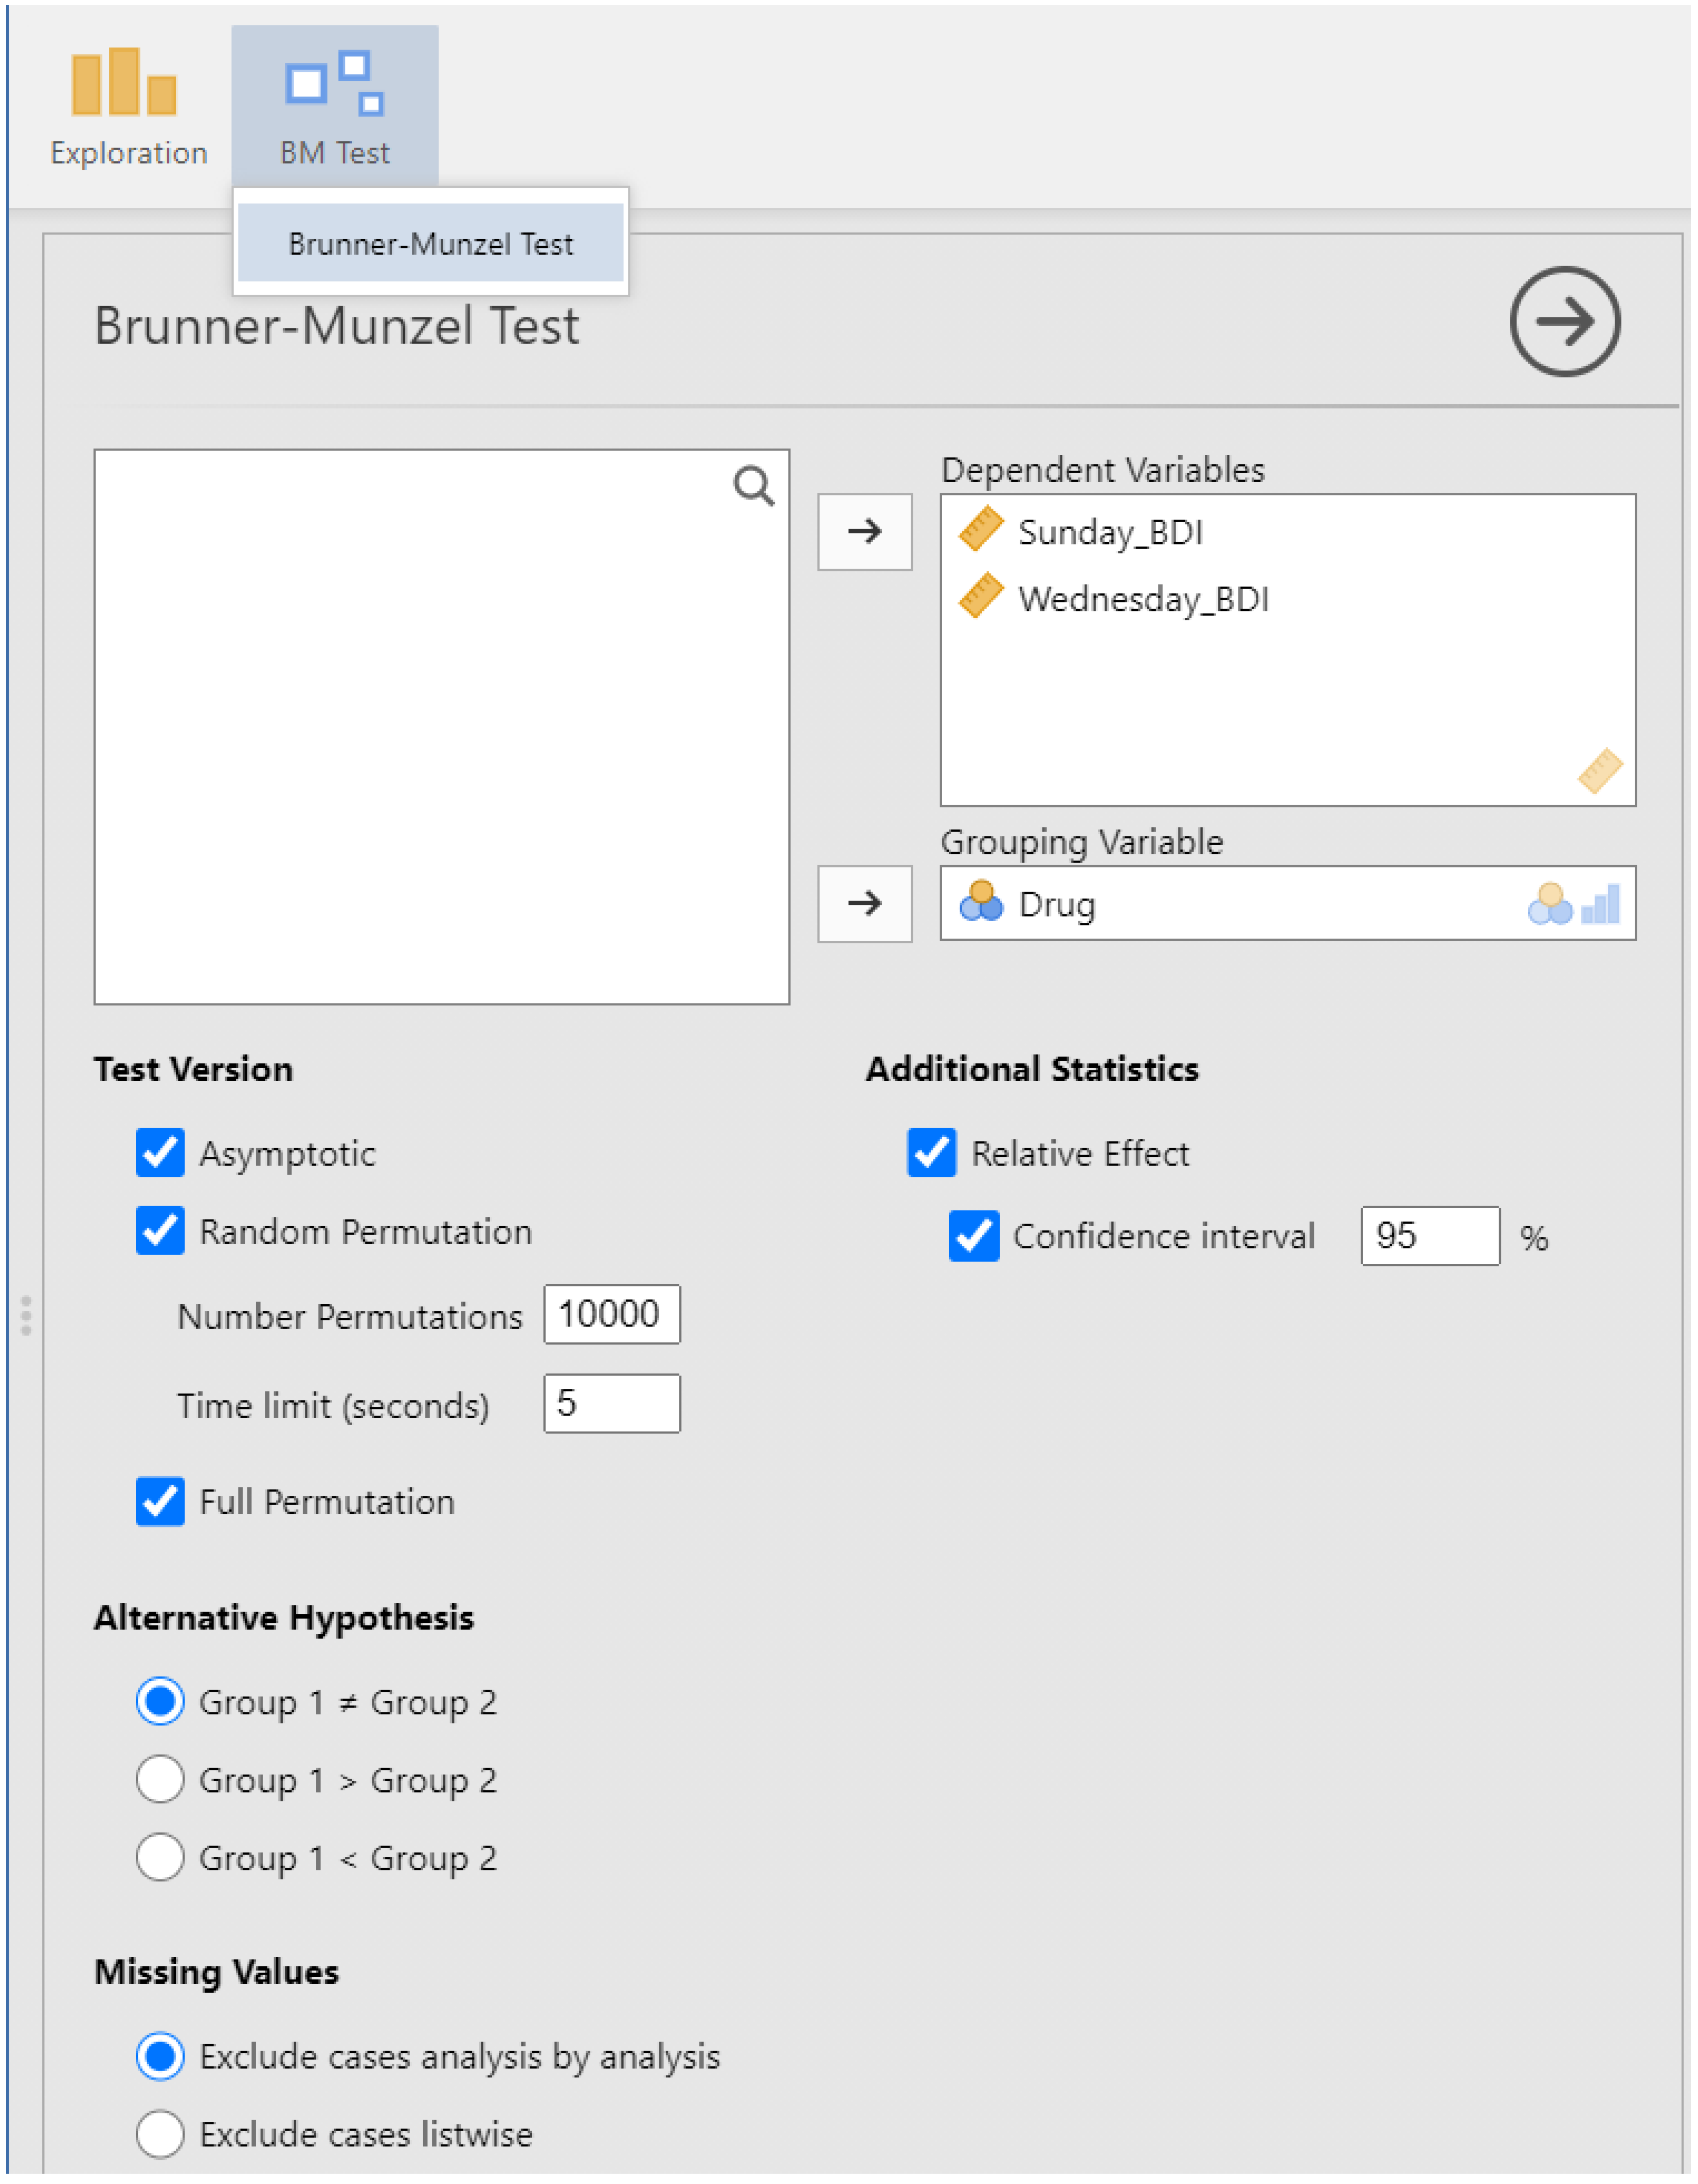Select the Drug grouping variable
Screen dimensions: 1698x2184
1056,904
